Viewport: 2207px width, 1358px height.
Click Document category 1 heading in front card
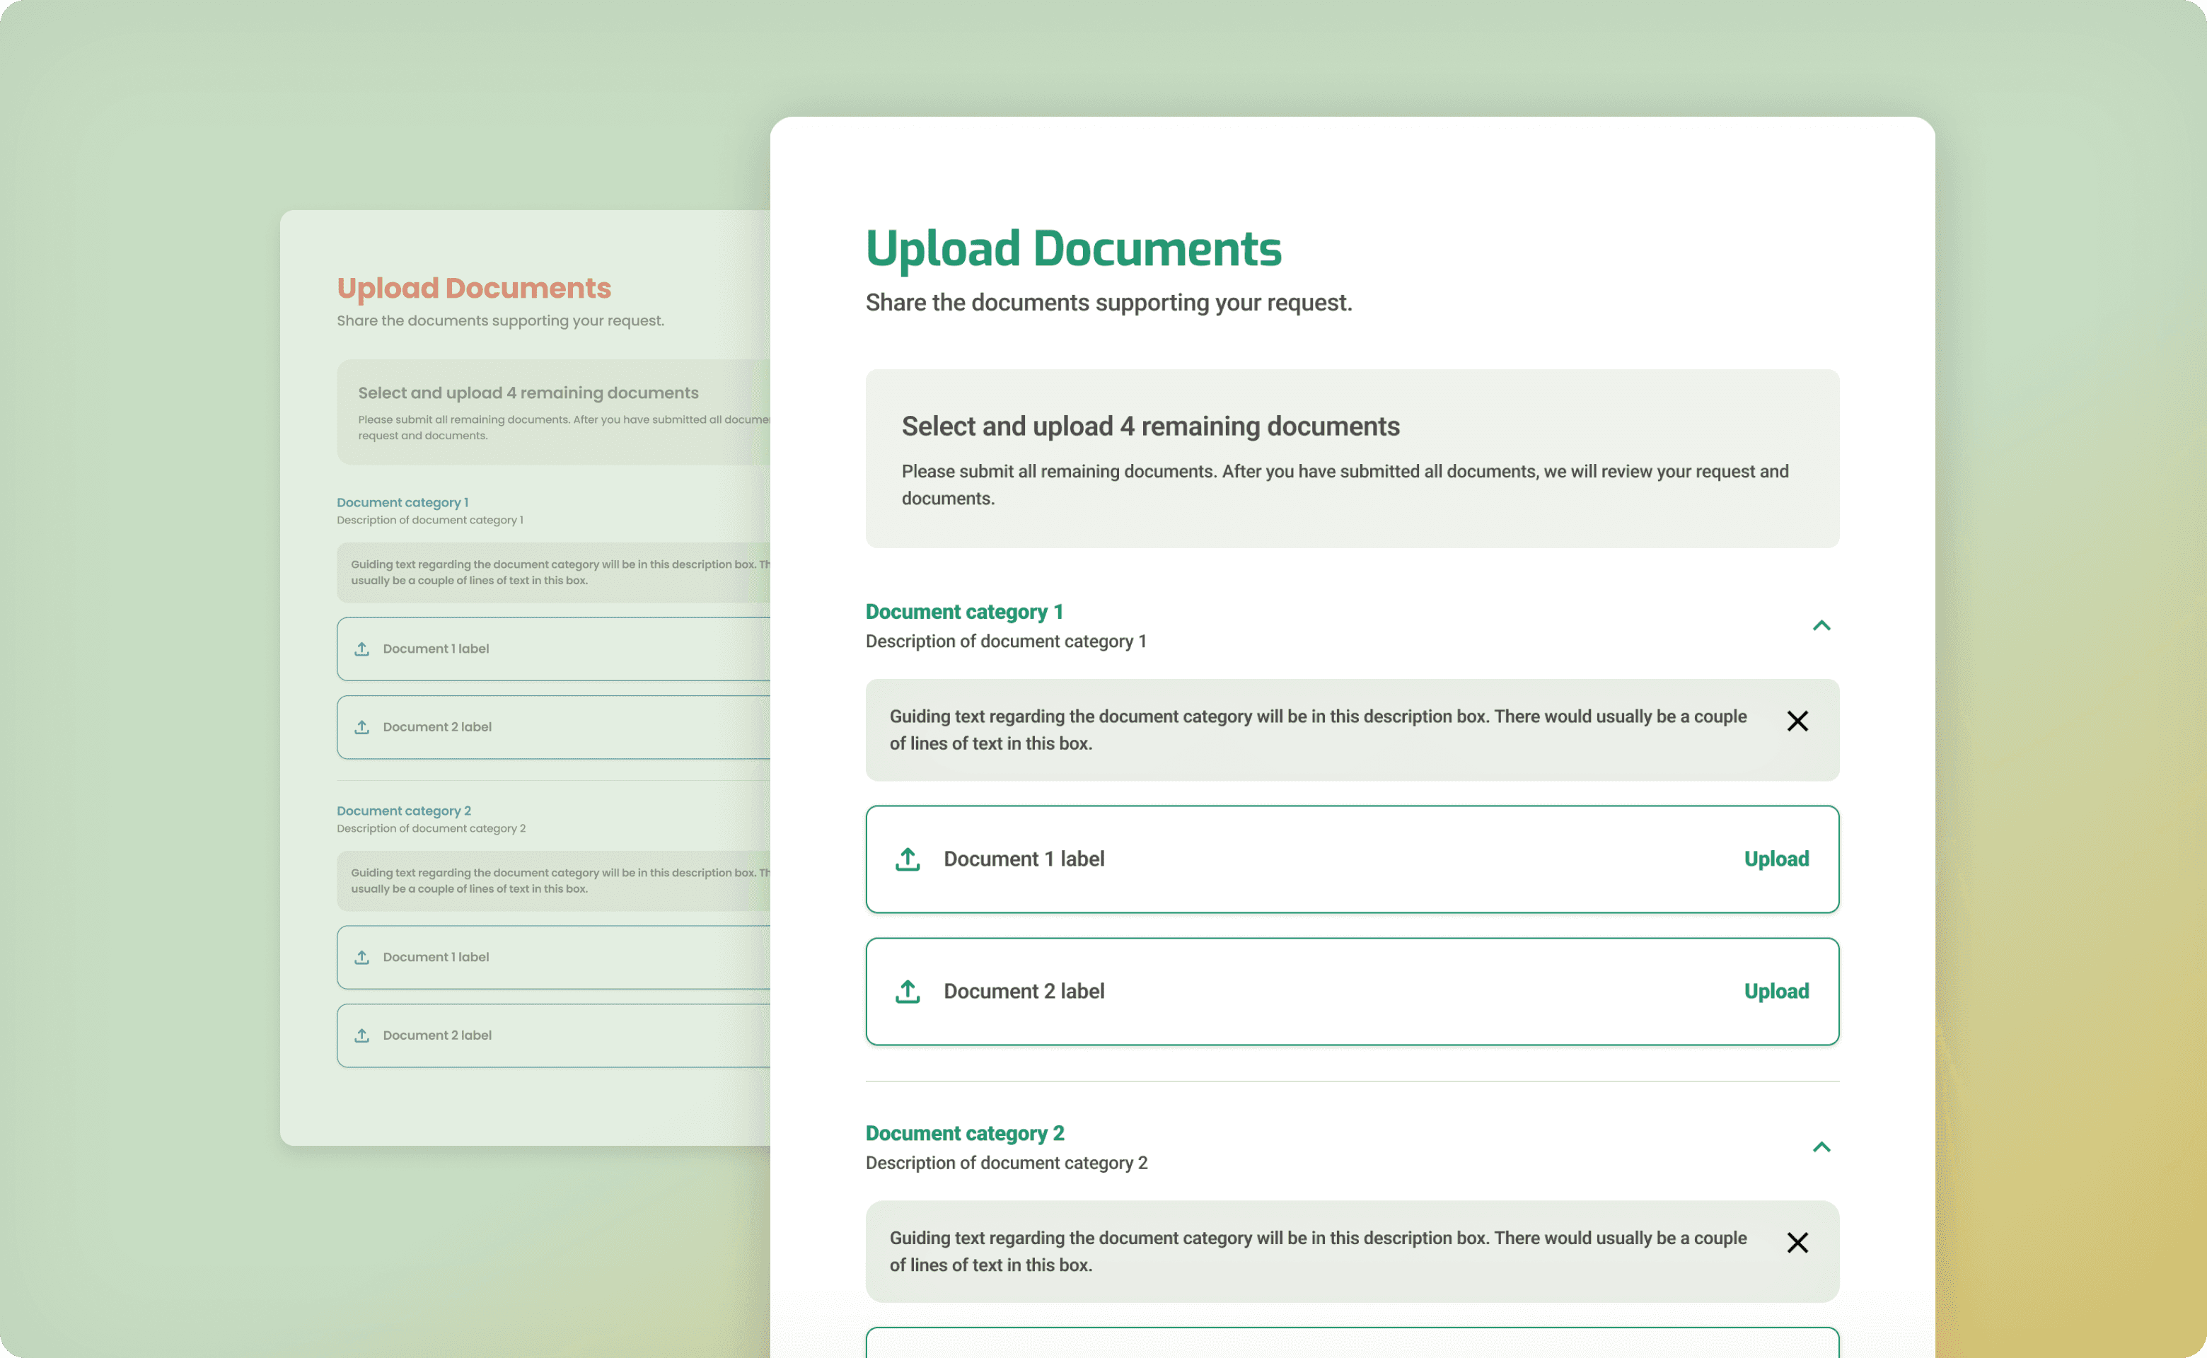tap(964, 612)
